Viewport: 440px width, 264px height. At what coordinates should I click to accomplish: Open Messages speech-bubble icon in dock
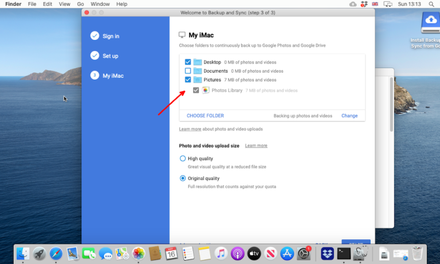[105, 254]
